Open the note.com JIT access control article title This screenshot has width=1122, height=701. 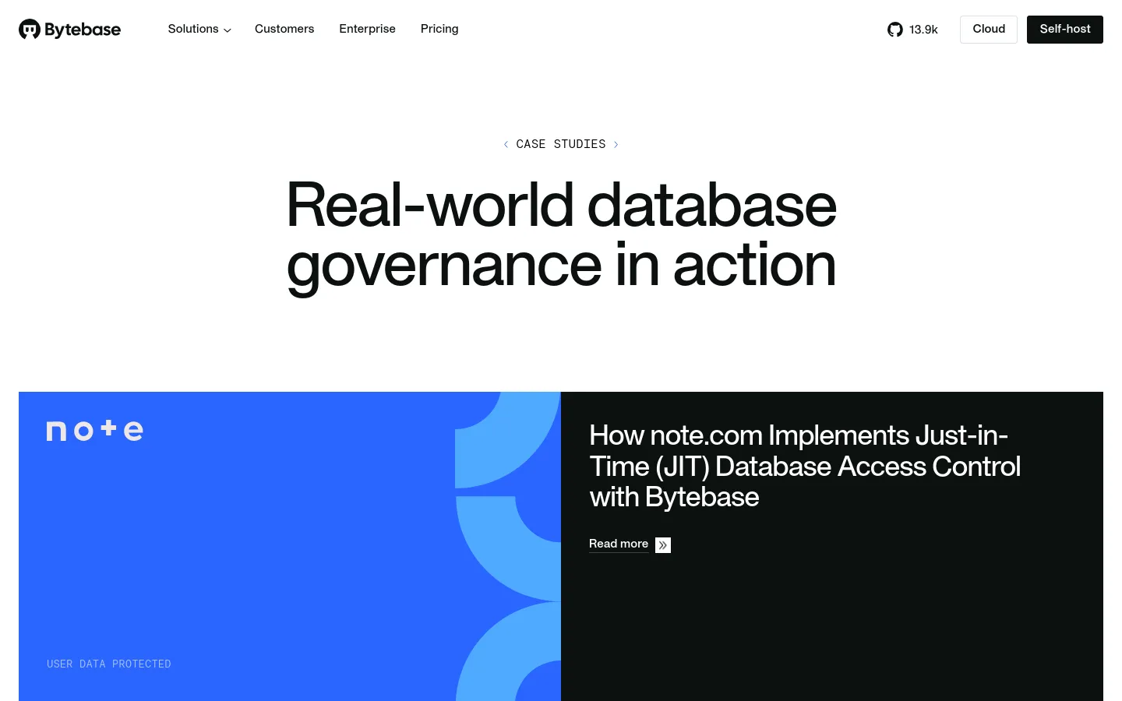805,466
